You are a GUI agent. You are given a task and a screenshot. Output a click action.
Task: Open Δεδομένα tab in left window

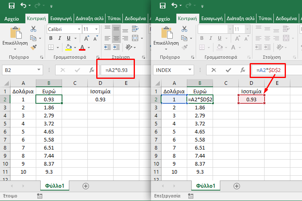point(135,18)
